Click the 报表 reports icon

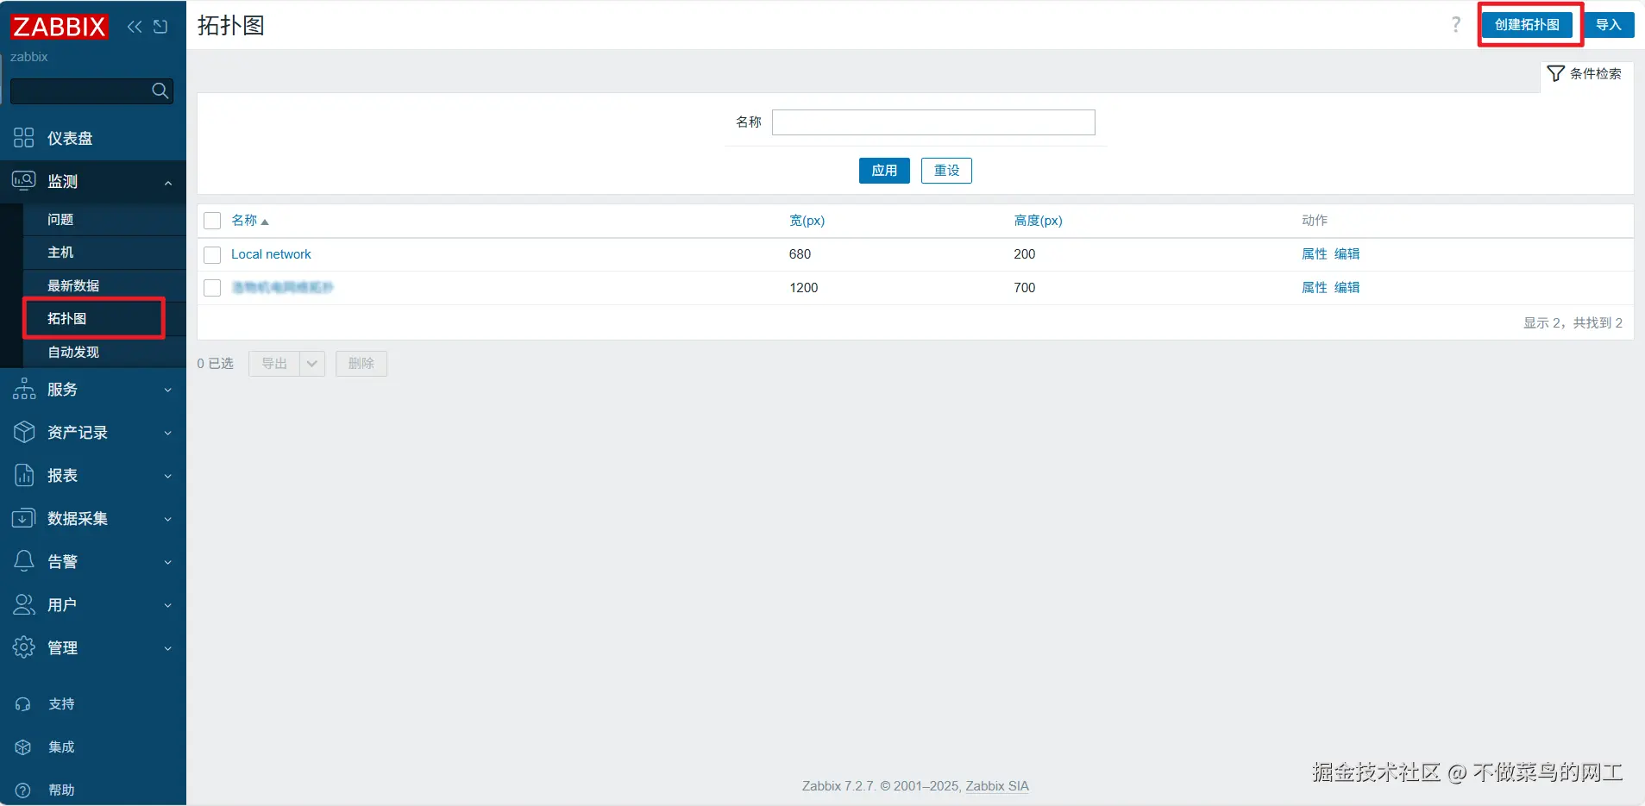point(24,475)
